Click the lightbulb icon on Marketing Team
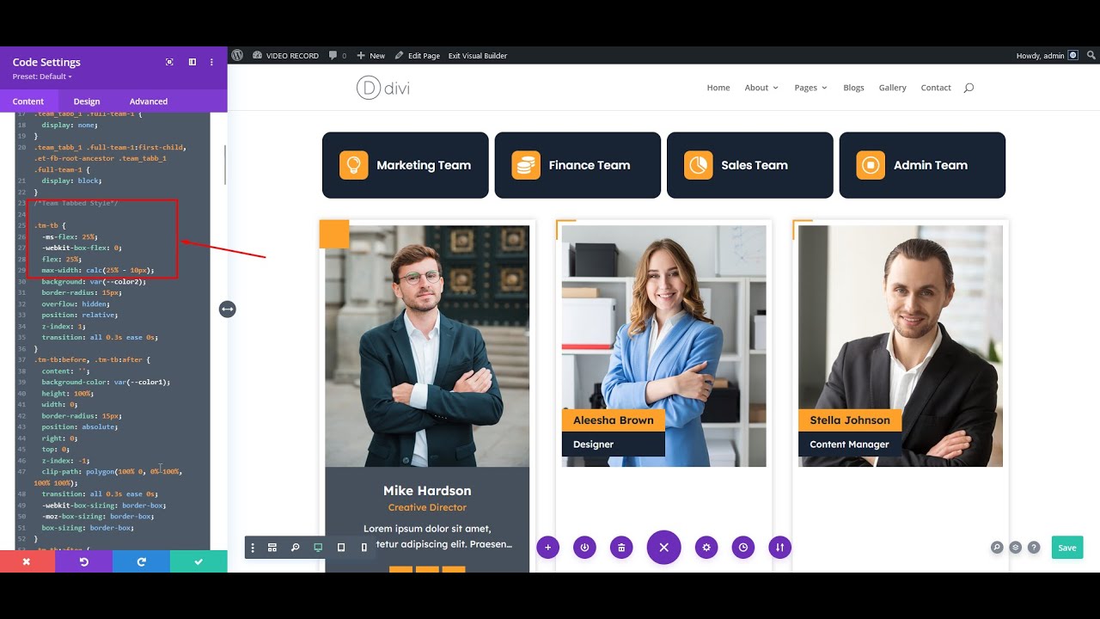The image size is (1100, 619). point(353,165)
